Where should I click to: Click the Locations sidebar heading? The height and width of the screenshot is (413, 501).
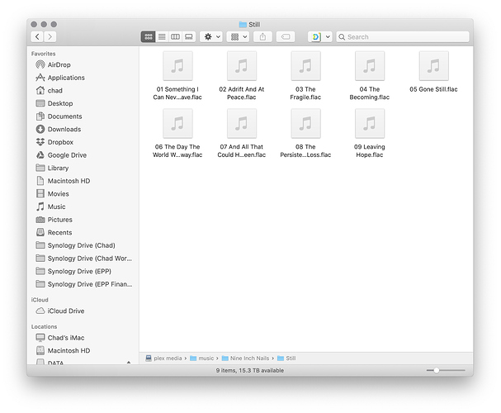pos(44,327)
